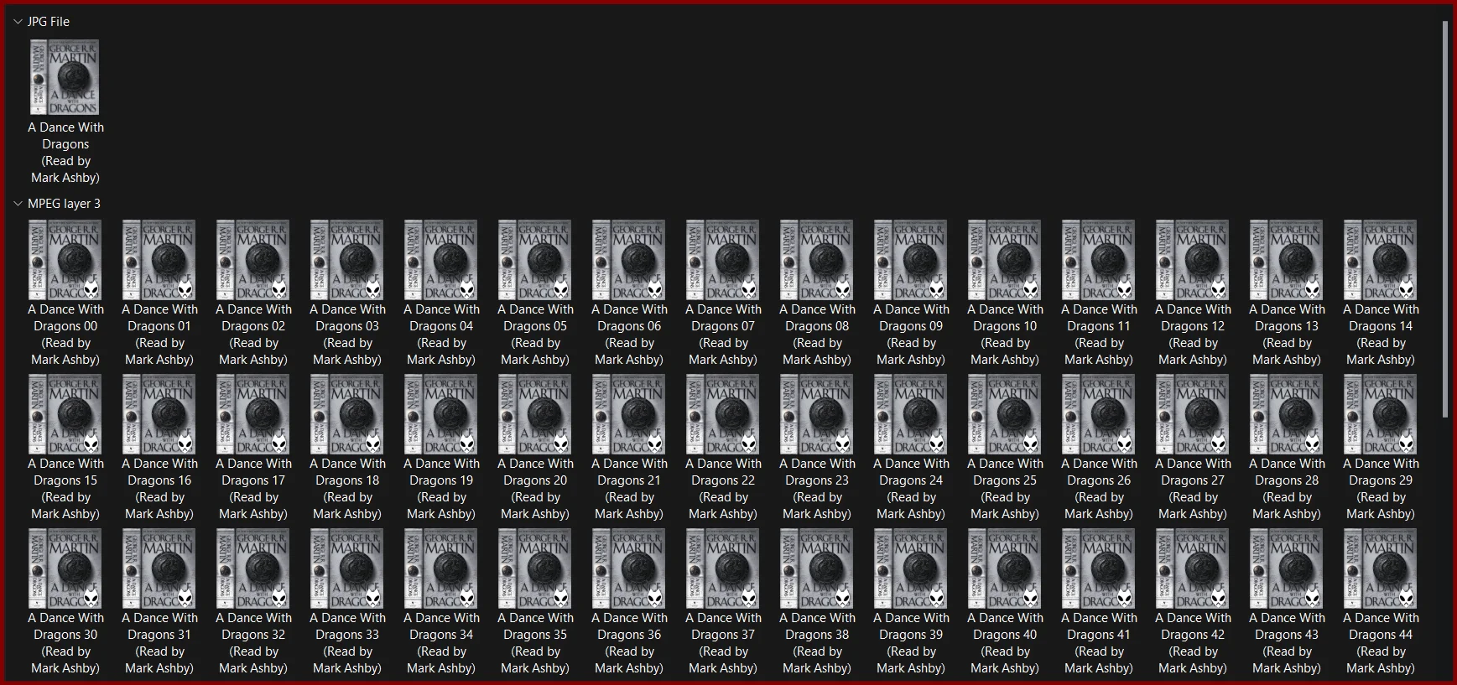The height and width of the screenshot is (685, 1457).
Task: Select MP3 icon for Dragons 00
Action: 65,260
